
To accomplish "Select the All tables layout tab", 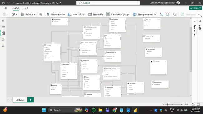I will tap(20, 100).
